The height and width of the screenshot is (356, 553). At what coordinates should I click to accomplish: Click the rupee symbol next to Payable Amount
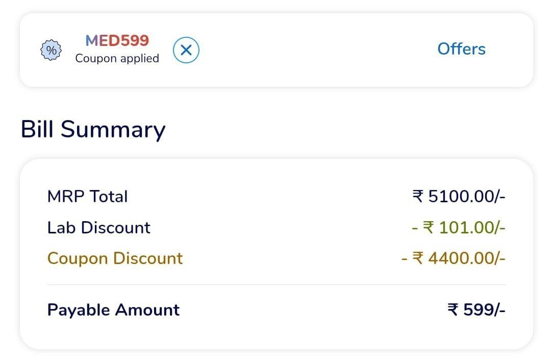click(x=454, y=310)
